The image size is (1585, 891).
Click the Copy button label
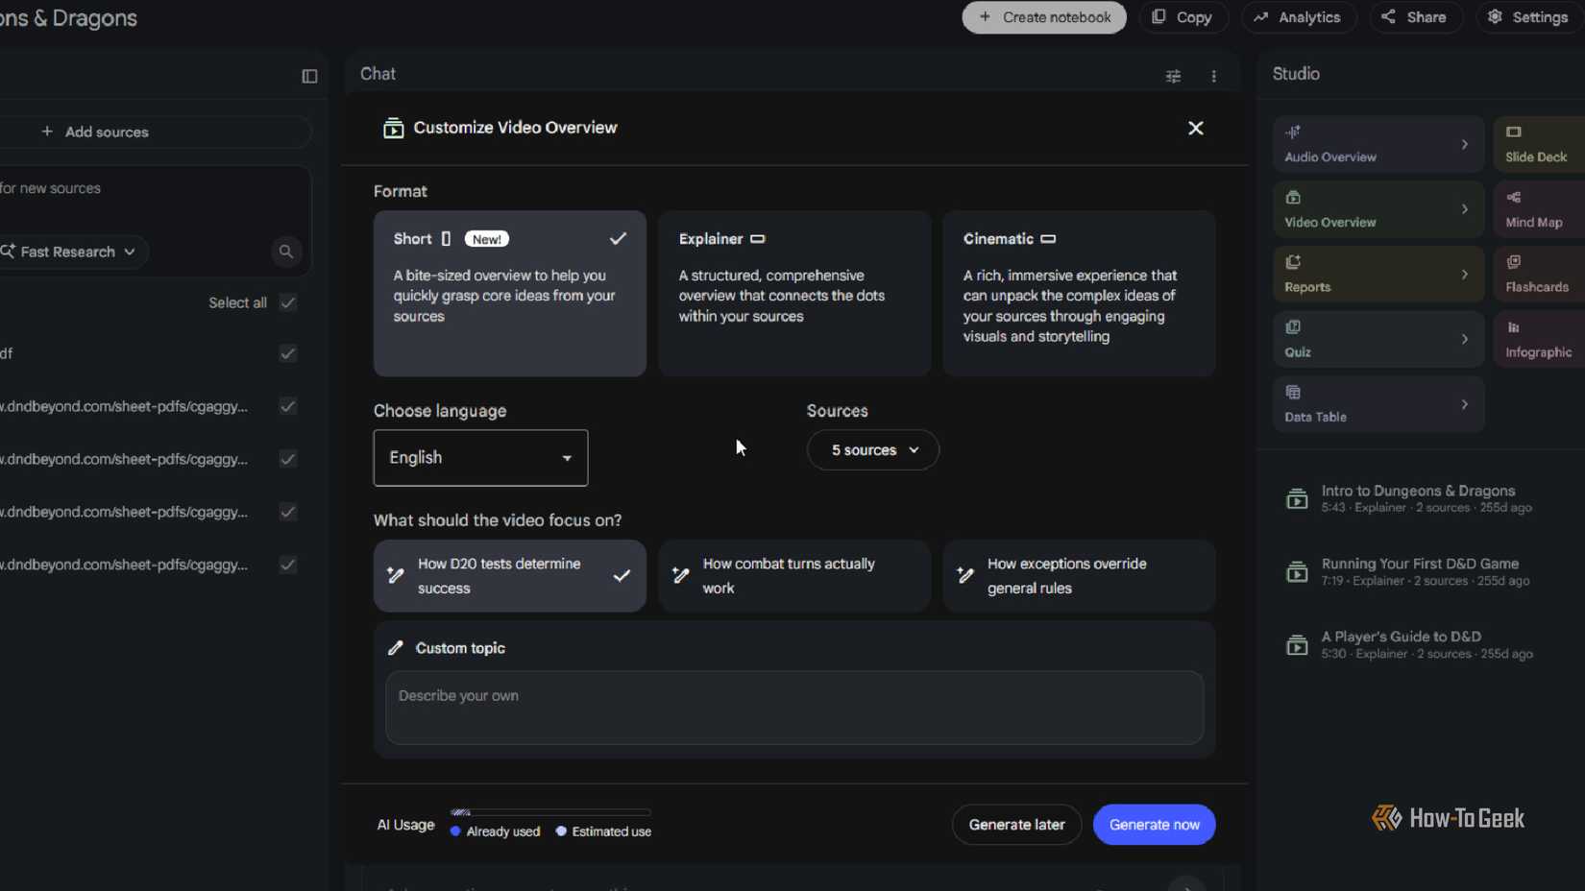pos(1194,17)
